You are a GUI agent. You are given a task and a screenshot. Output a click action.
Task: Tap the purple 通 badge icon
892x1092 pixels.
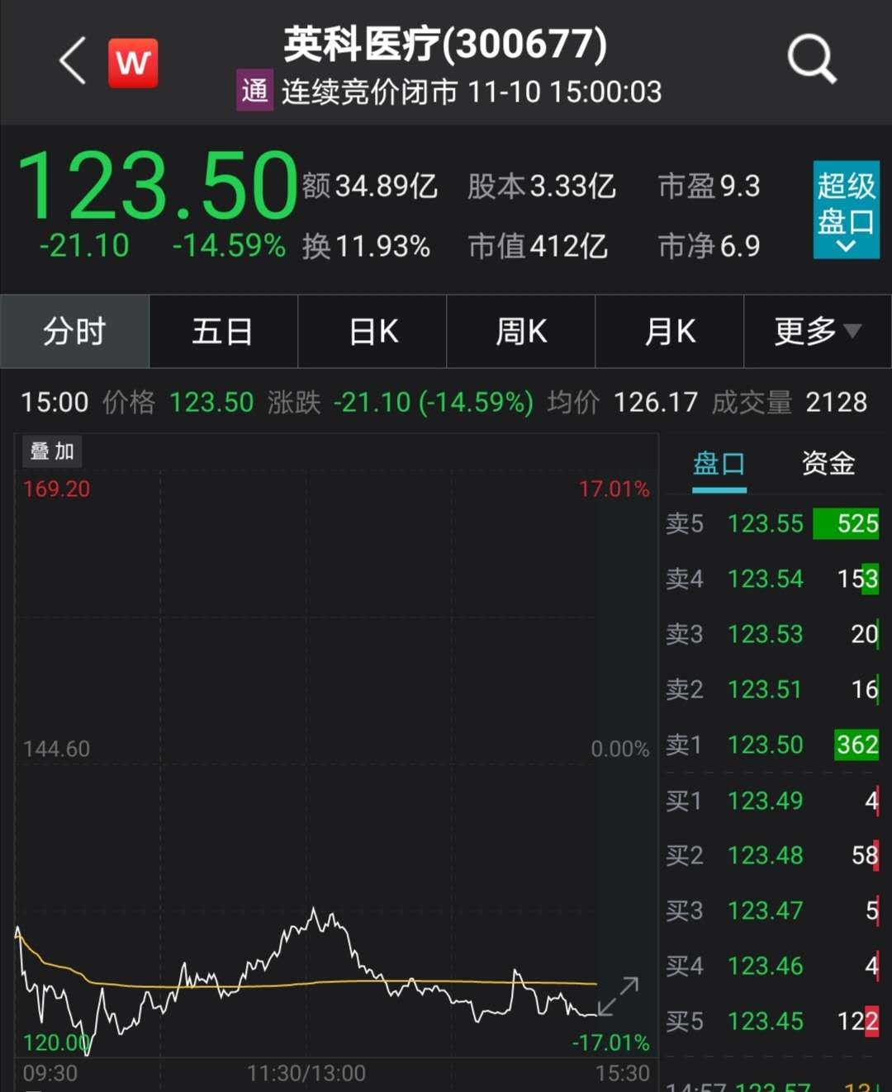tap(253, 92)
